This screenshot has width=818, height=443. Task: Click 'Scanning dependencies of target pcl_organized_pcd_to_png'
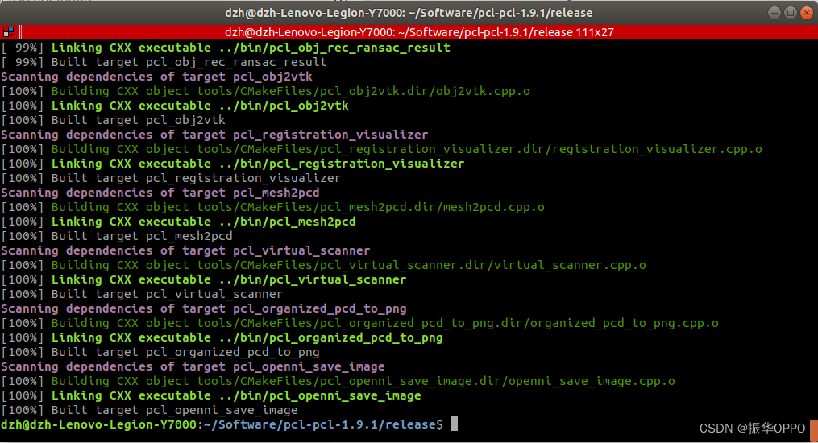click(x=203, y=308)
